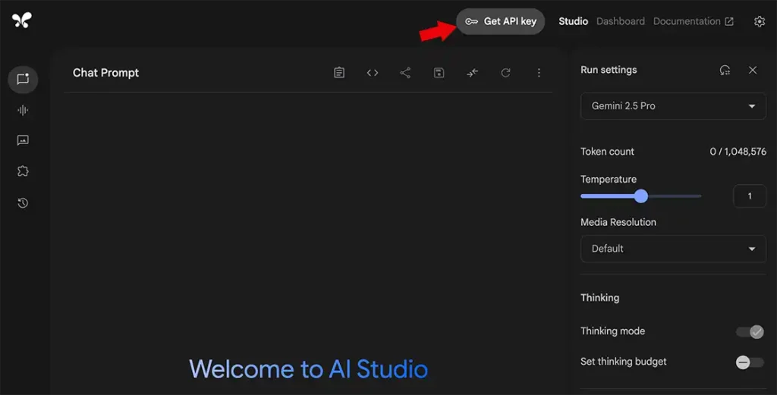Toggle the Set thinking budget switch

pyautogui.click(x=750, y=362)
